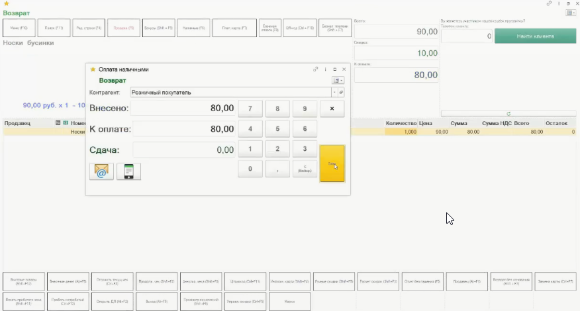Click the Управл. скидки (Ctrl+F5) button
580x311 pixels.
245,301
